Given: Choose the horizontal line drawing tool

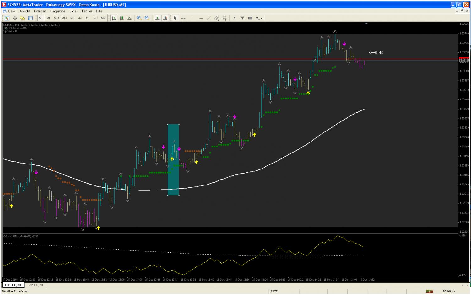Looking at the screenshot, I should [x=201, y=18].
